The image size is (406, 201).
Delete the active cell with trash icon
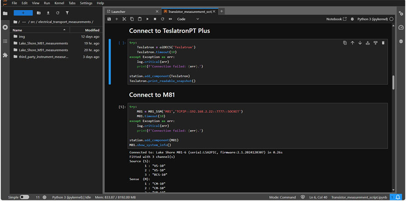383,43
